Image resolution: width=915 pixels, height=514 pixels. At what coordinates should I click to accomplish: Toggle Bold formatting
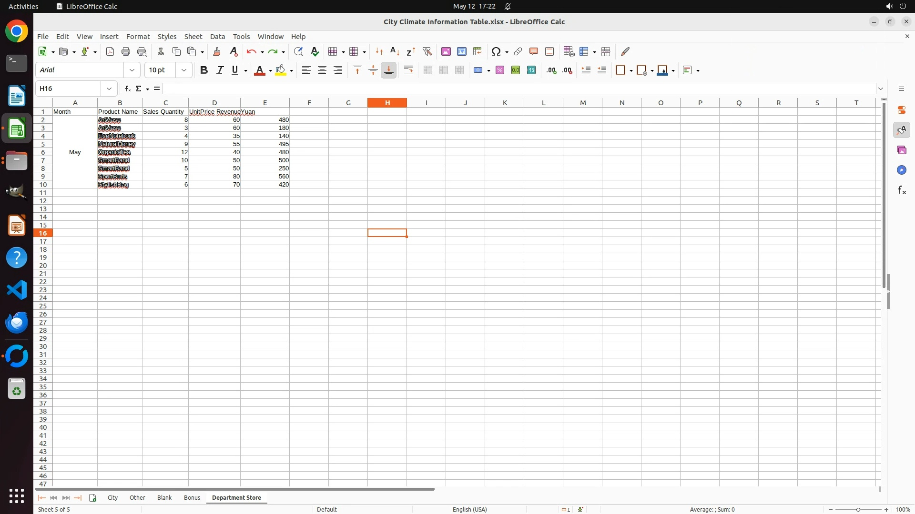(204, 70)
